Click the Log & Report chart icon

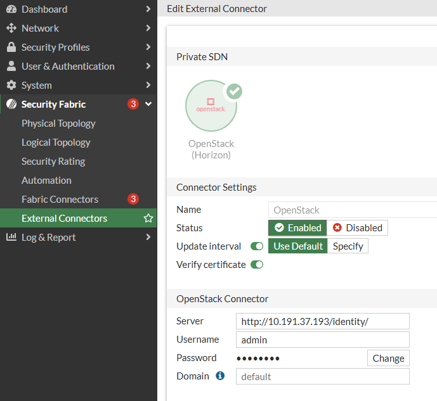pyautogui.click(x=11, y=237)
